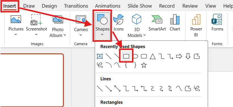This screenshot has width=233, height=107.
Task: Click the Images group label
Action: [37, 44]
